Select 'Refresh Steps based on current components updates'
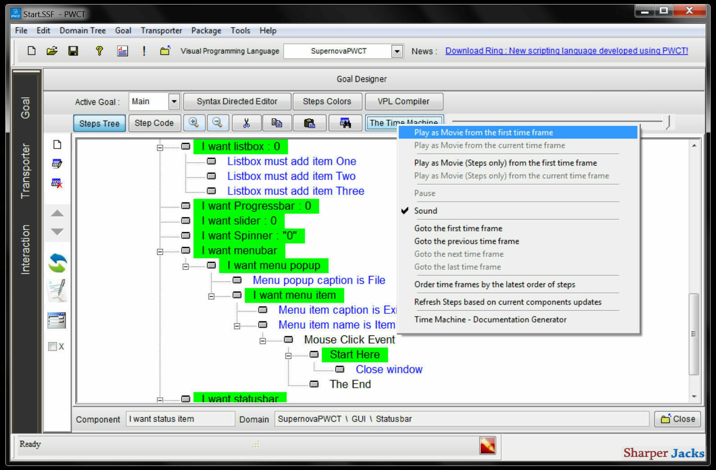 click(508, 302)
